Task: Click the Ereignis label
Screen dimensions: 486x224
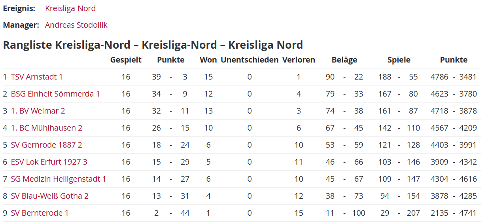Action: 19,8
